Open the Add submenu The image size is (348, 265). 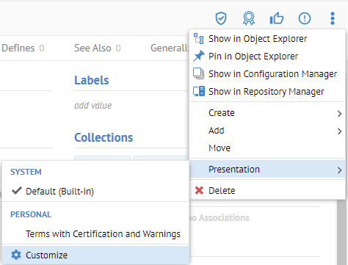coord(267,131)
